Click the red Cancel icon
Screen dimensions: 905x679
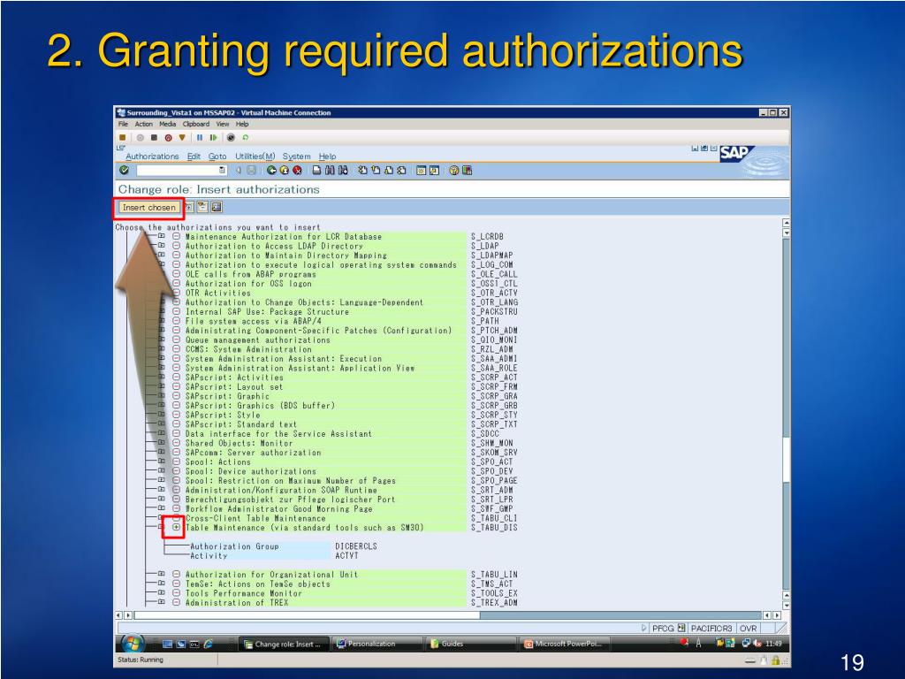tap(297, 171)
